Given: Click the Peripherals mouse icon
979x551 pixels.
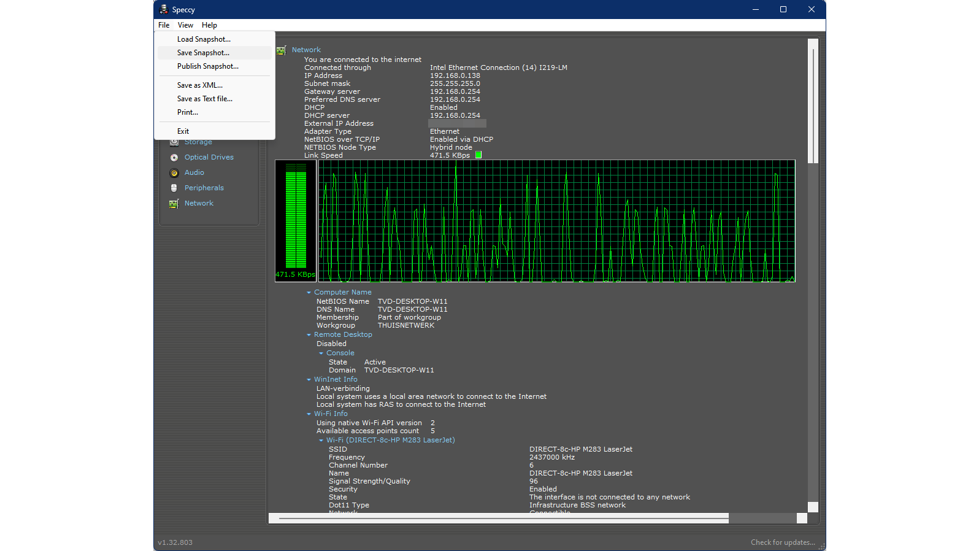Looking at the screenshot, I should pyautogui.click(x=174, y=188).
